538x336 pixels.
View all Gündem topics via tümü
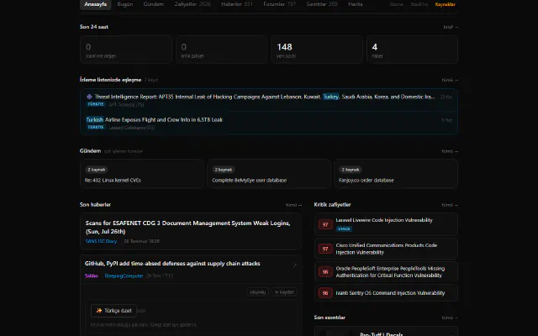point(450,151)
